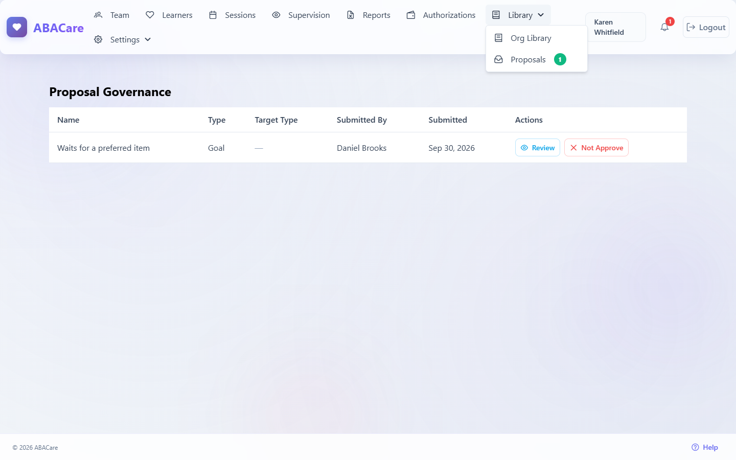Open the Authorizations section
Screen dimensions: 736x460
(x=441, y=15)
